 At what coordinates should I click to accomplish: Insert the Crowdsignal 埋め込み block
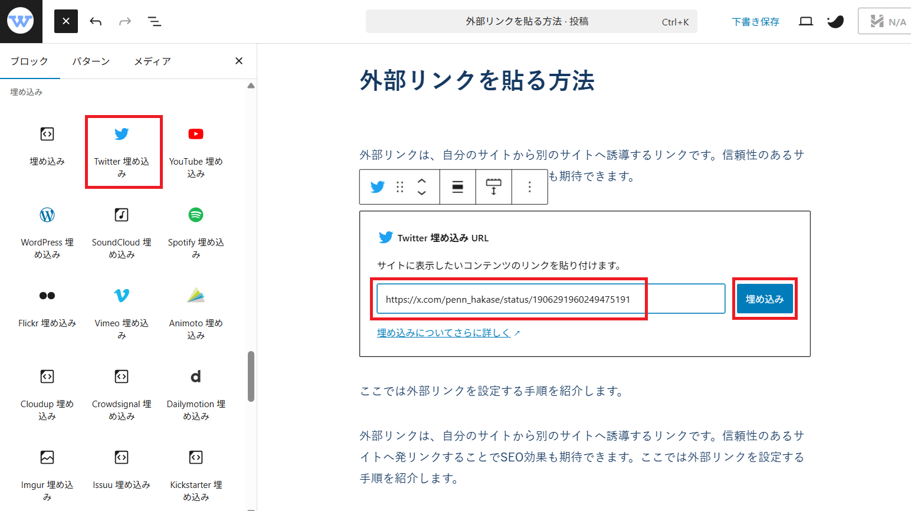pos(122,395)
